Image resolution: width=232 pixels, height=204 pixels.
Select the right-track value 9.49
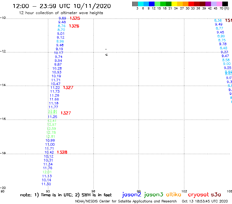pyautogui.click(x=219, y=24)
